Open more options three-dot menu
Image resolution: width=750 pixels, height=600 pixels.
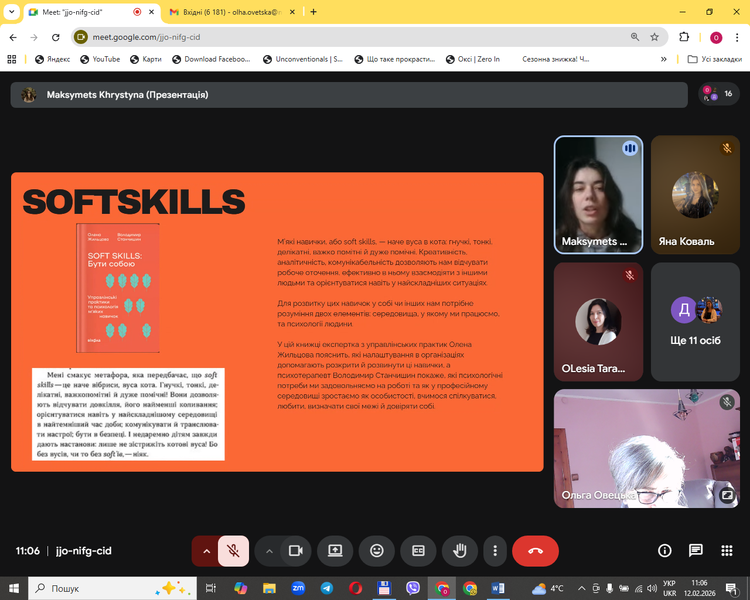495,551
